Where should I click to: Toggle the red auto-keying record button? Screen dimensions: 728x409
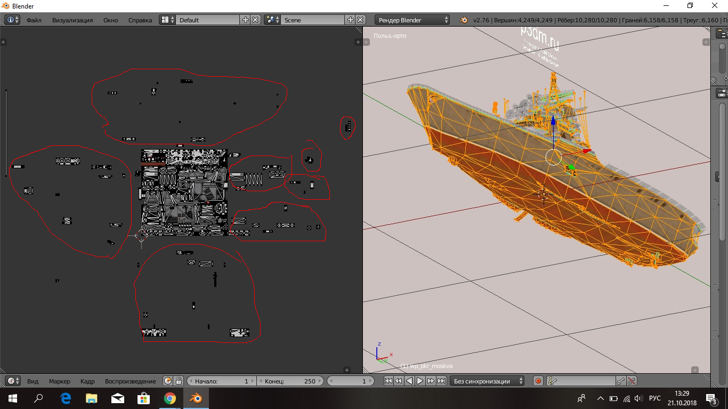click(538, 381)
